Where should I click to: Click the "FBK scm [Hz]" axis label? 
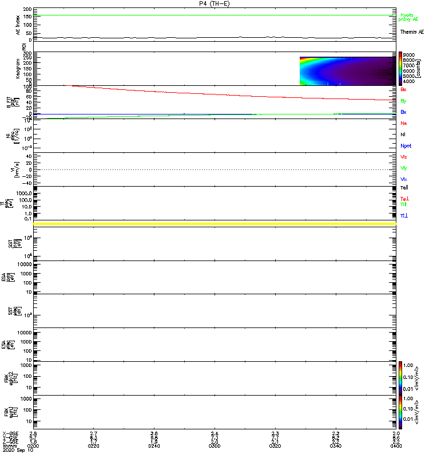(11, 412)
